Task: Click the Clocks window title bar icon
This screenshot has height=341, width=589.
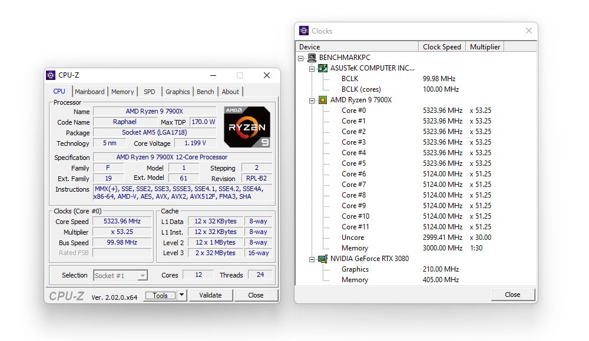Action: tap(303, 31)
